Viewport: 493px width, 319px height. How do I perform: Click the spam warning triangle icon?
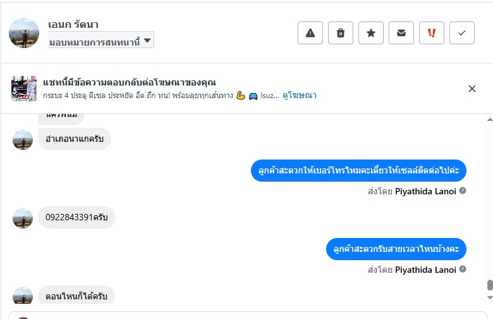point(310,34)
